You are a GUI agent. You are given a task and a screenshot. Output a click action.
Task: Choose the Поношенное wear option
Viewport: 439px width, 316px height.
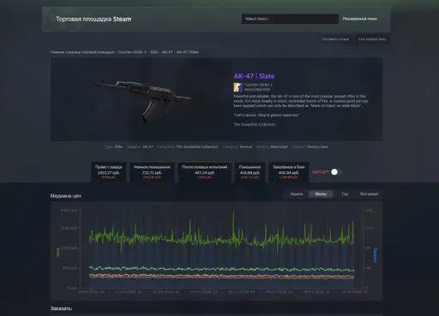250,172
